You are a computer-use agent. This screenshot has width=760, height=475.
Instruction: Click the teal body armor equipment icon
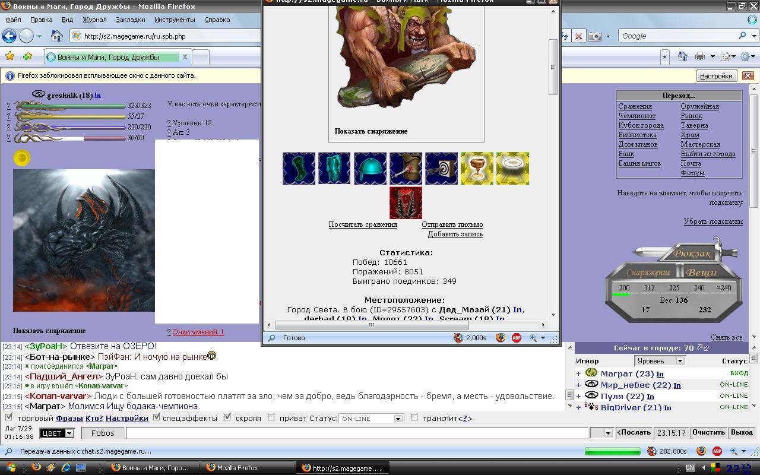click(x=334, y=168)
